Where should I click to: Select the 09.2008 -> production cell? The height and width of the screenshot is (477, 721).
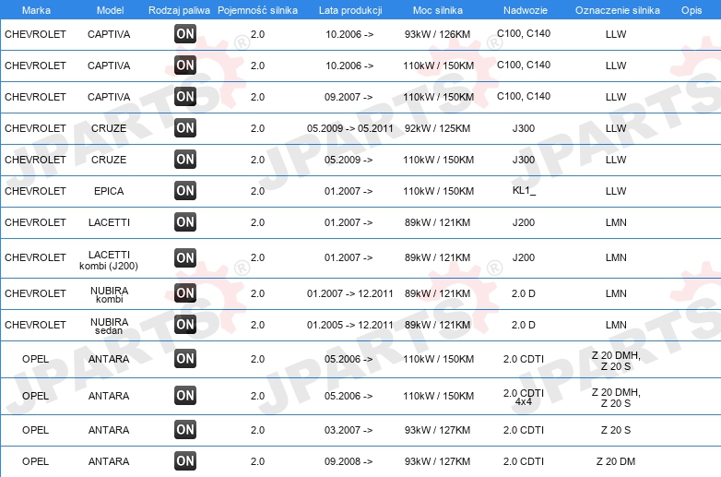coord(349,461)
